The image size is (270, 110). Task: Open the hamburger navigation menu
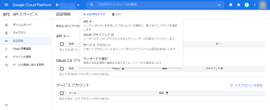tap(6, 5)
